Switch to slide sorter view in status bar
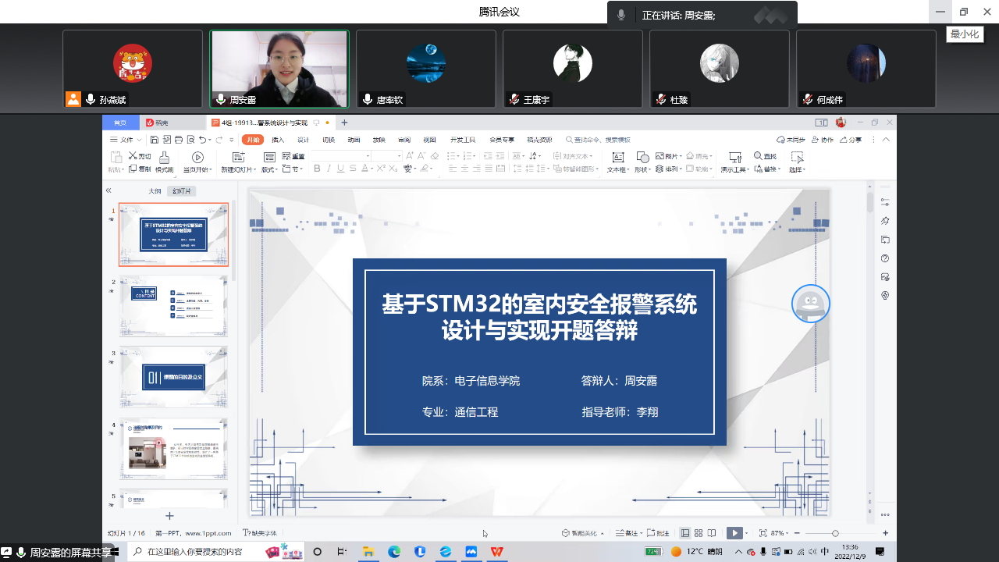The width and height of the screenshot is (999, 562). 699,533
